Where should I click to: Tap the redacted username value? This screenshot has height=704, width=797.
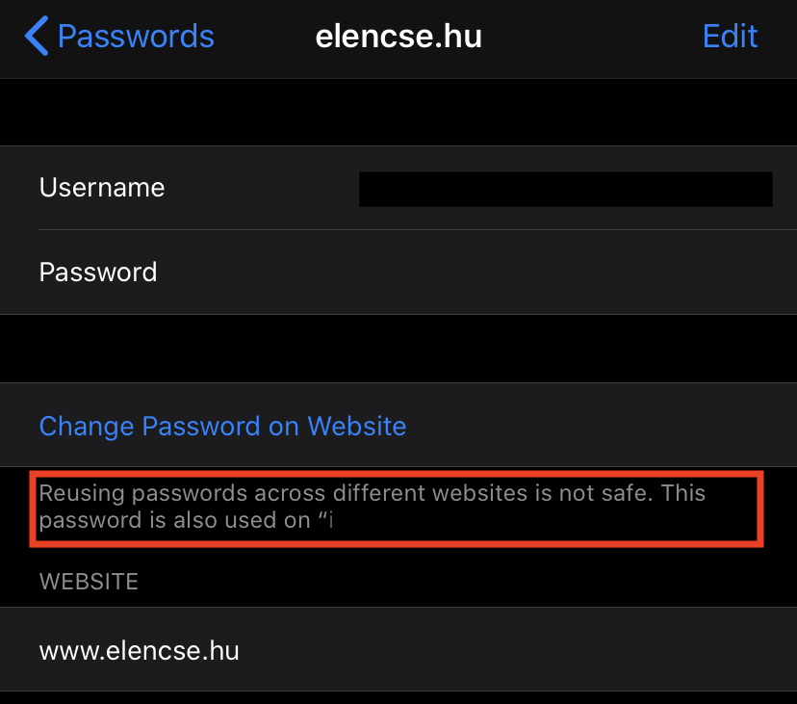[x=565, y=189]
